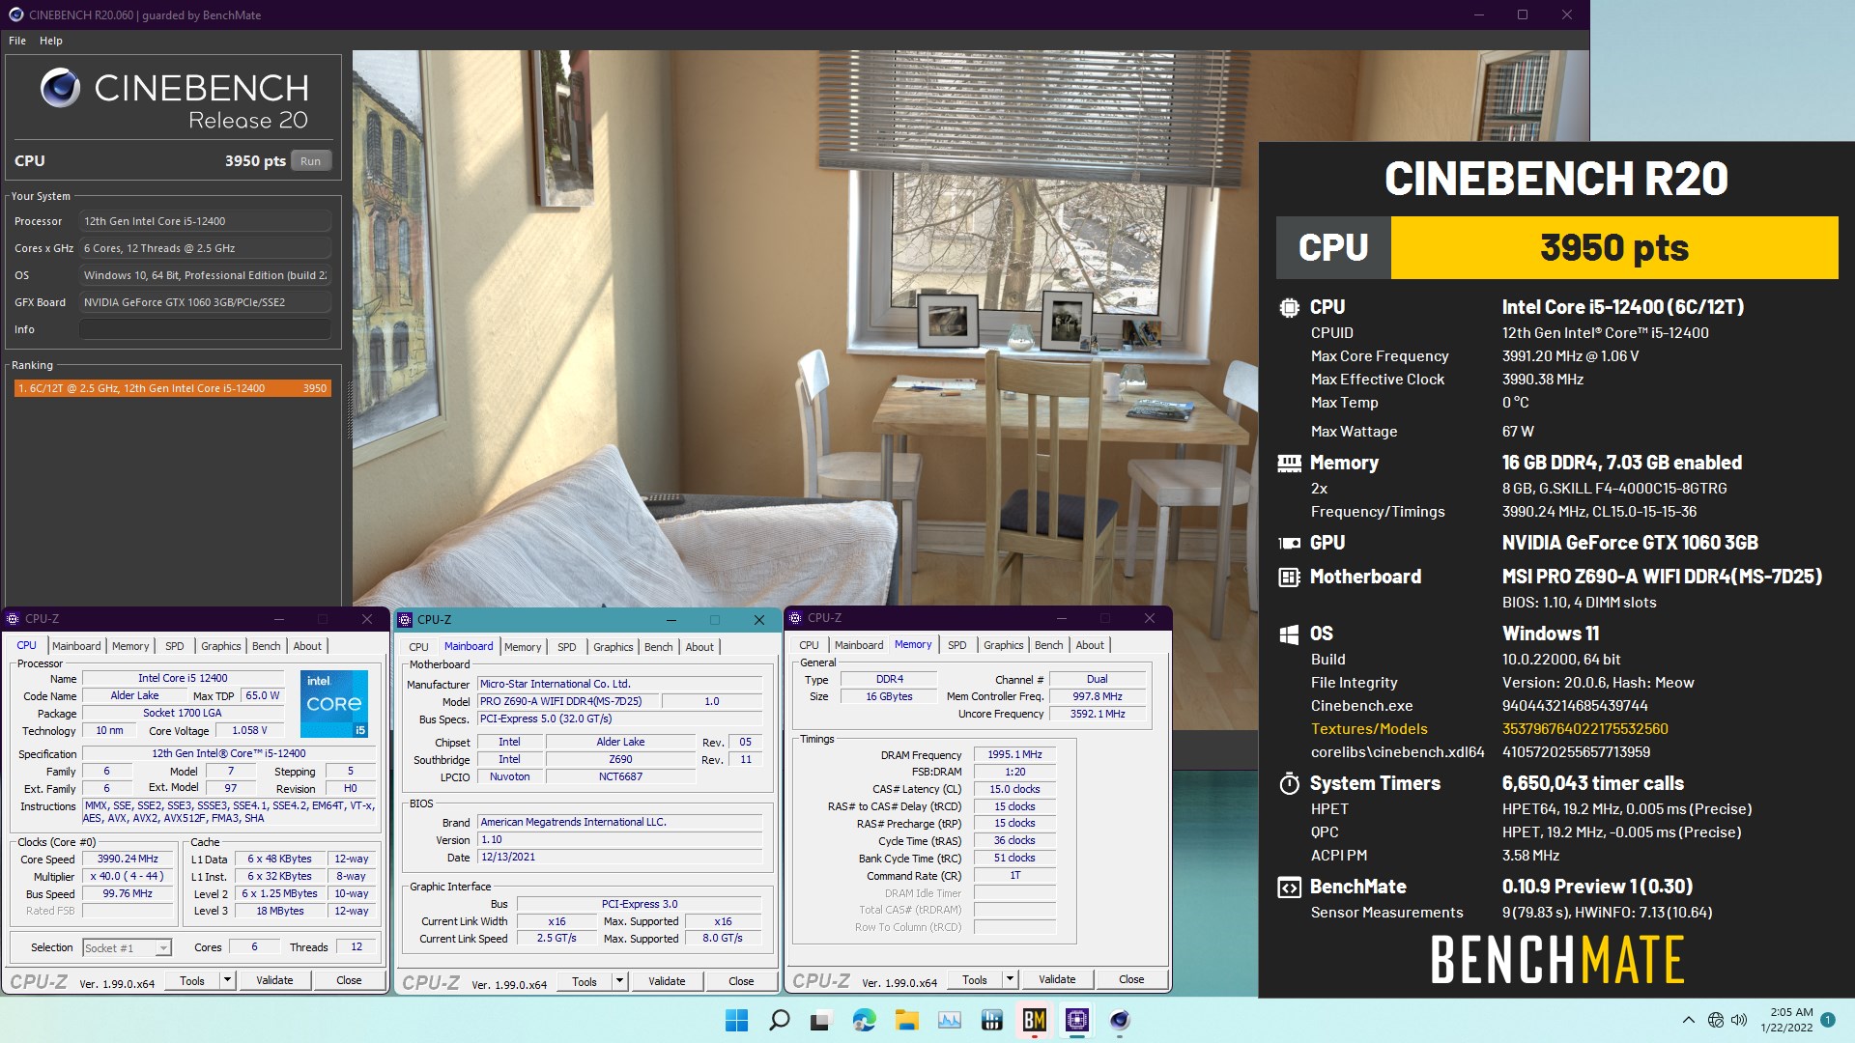
Task: Open clock 2:05 AM date panel
Action: point(1786,1020)
